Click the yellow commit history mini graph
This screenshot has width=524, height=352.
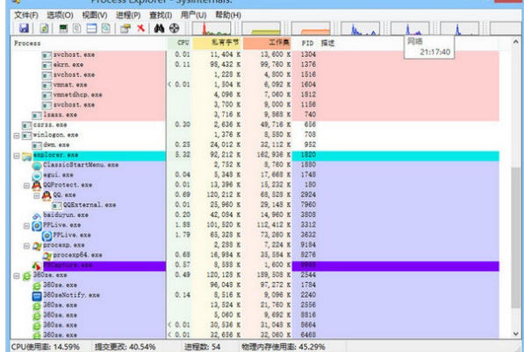click(261, 28)
